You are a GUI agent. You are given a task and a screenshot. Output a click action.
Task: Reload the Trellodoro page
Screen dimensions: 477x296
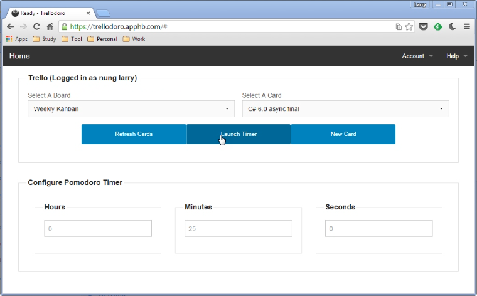(x=37, y=27)
